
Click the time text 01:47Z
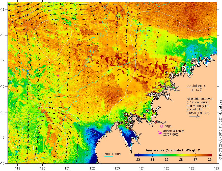[x=196, y=90]
